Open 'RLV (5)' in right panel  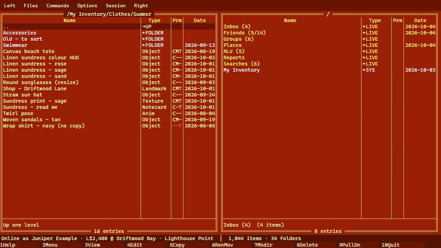(x=329, y=51)
